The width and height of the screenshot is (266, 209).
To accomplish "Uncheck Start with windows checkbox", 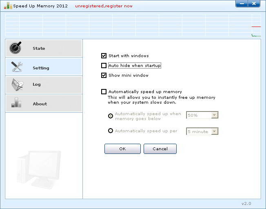I will tap(104, 56).
